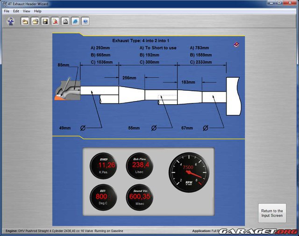Click the wizard mascot icon in toolbar
Viewport: 299px width, 236px height.
point(10,21)
